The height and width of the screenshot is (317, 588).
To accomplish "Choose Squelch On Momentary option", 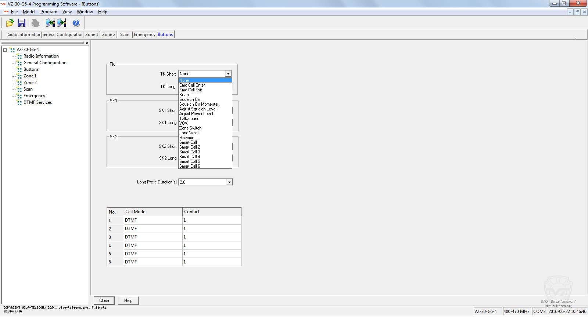I will click(x=205, y=104).
